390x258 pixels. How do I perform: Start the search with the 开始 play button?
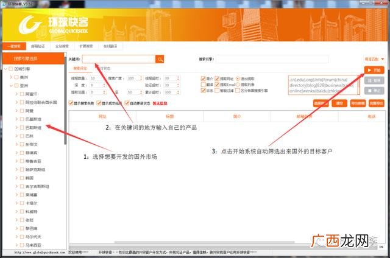pyautogui.click(x=374, y=70)
